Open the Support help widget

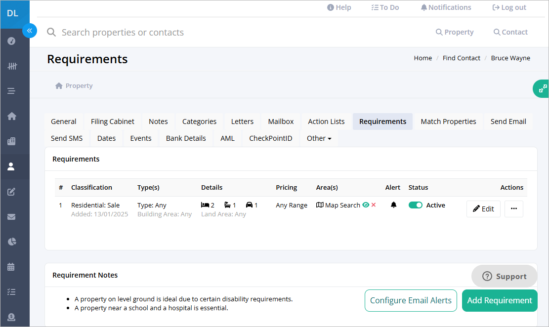504,276
